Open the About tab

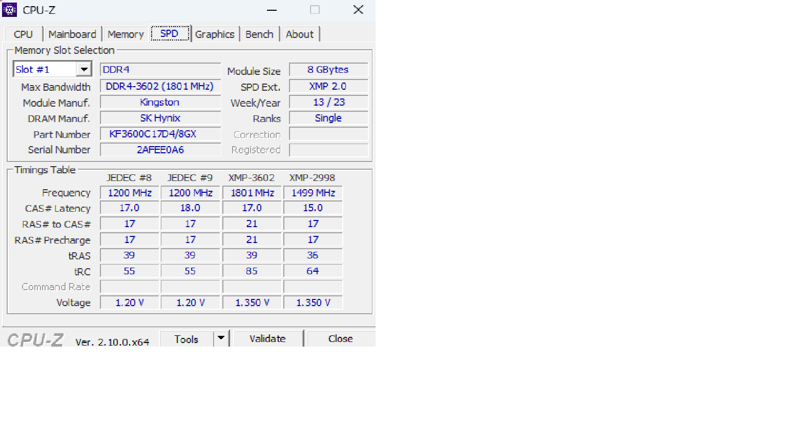point(300,34)
